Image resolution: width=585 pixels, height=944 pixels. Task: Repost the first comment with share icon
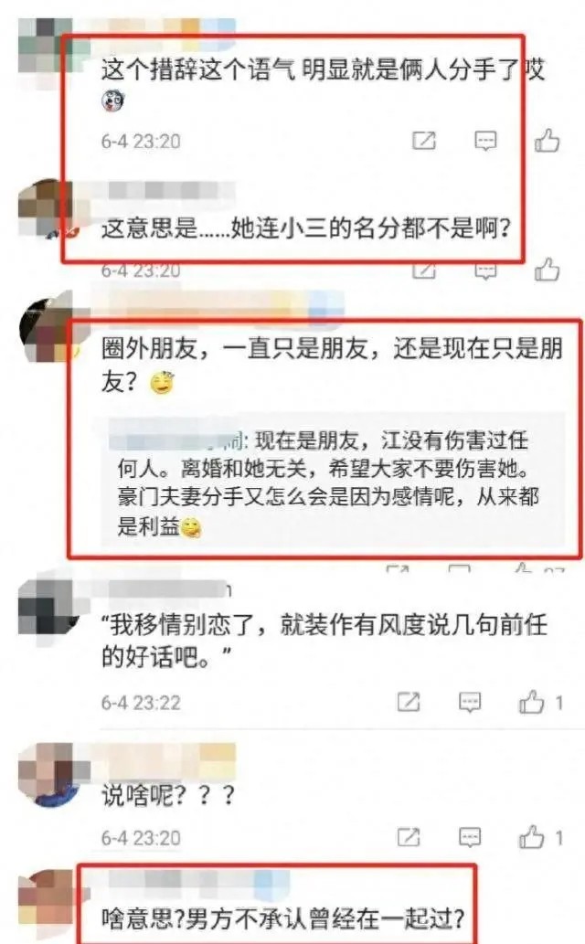423,141
